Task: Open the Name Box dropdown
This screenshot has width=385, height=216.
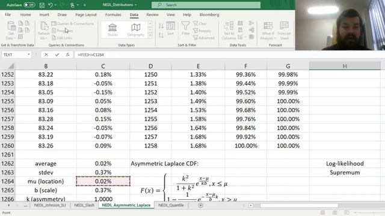Action: [29, 55]
